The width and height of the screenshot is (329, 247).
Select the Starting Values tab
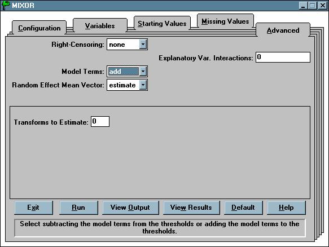tap(162, 24)
